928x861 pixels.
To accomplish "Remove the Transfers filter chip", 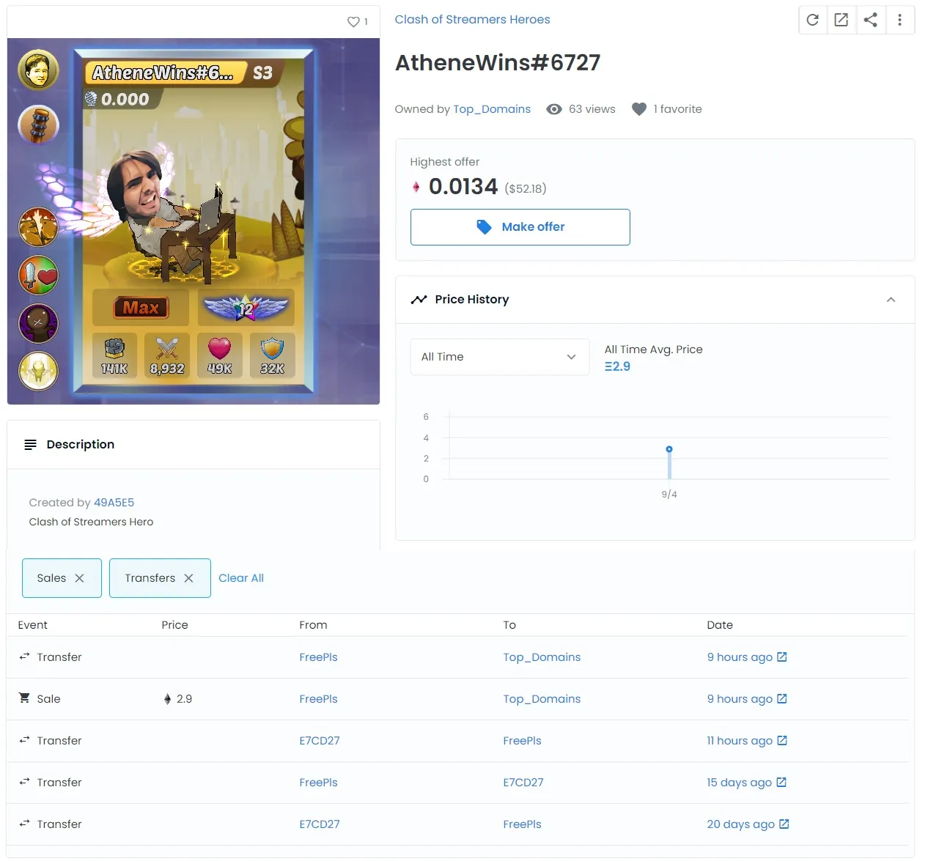I will click(x=188, y=578).
